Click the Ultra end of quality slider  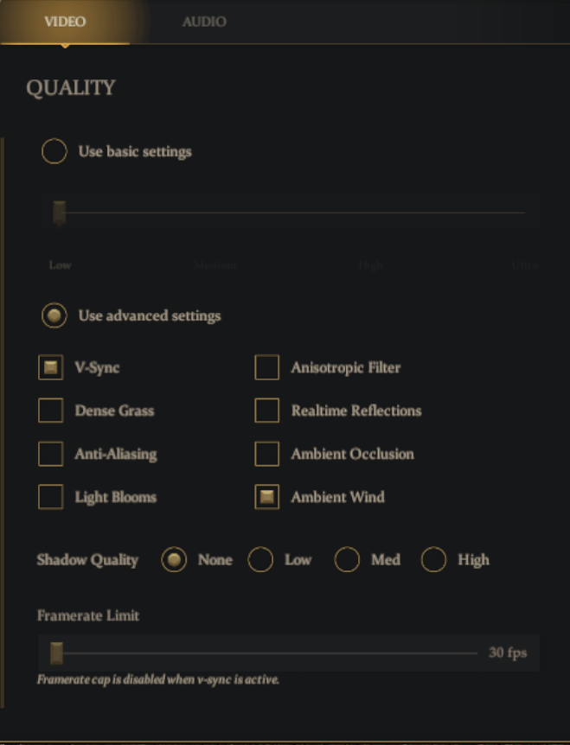pyautogui.click(x=525, y=213)
